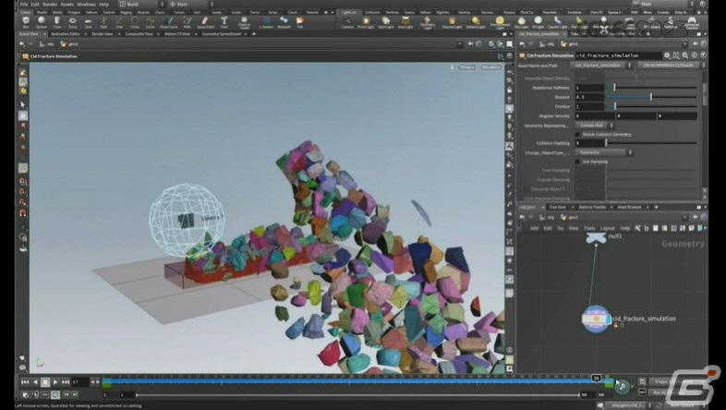
Task: Select the Platonic Solids shelf tool
Action: [245, 22]
